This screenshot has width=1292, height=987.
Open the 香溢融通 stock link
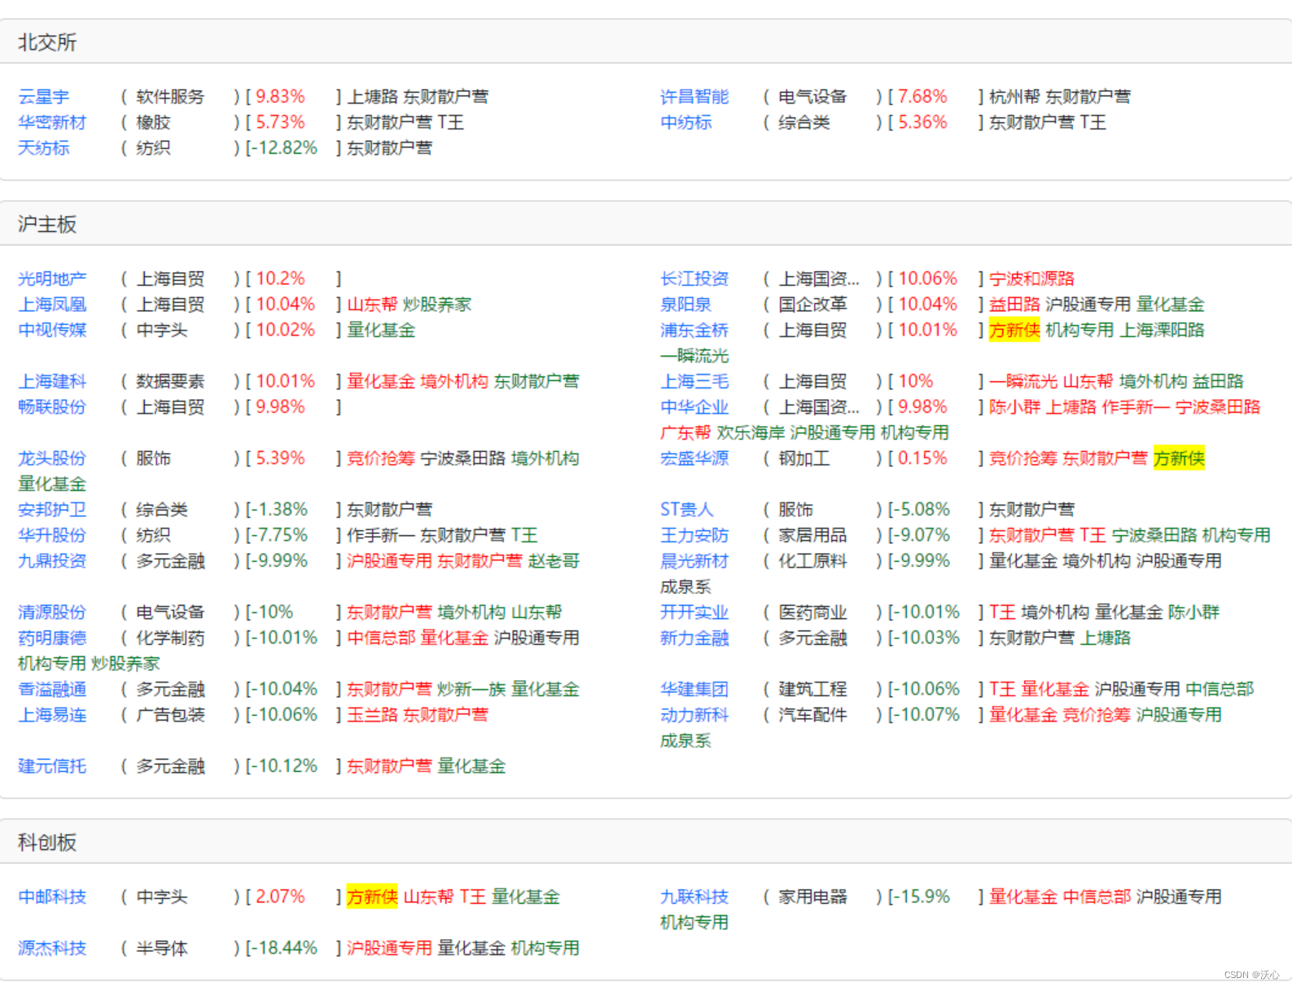click(52, 689)
